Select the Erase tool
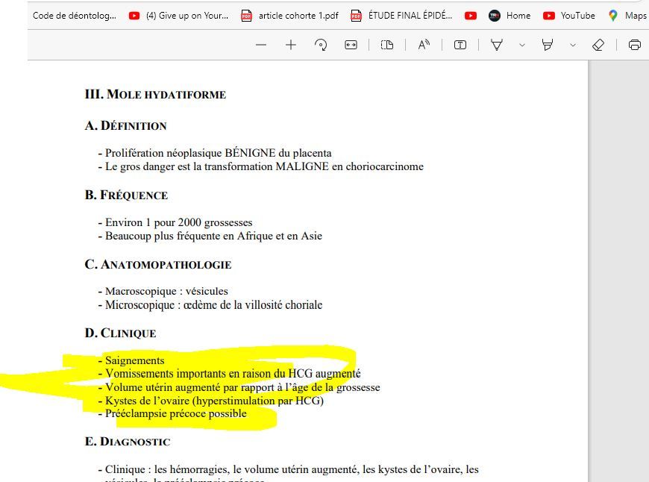This screenshot has height=482, width=649. (x=598, y=45)
